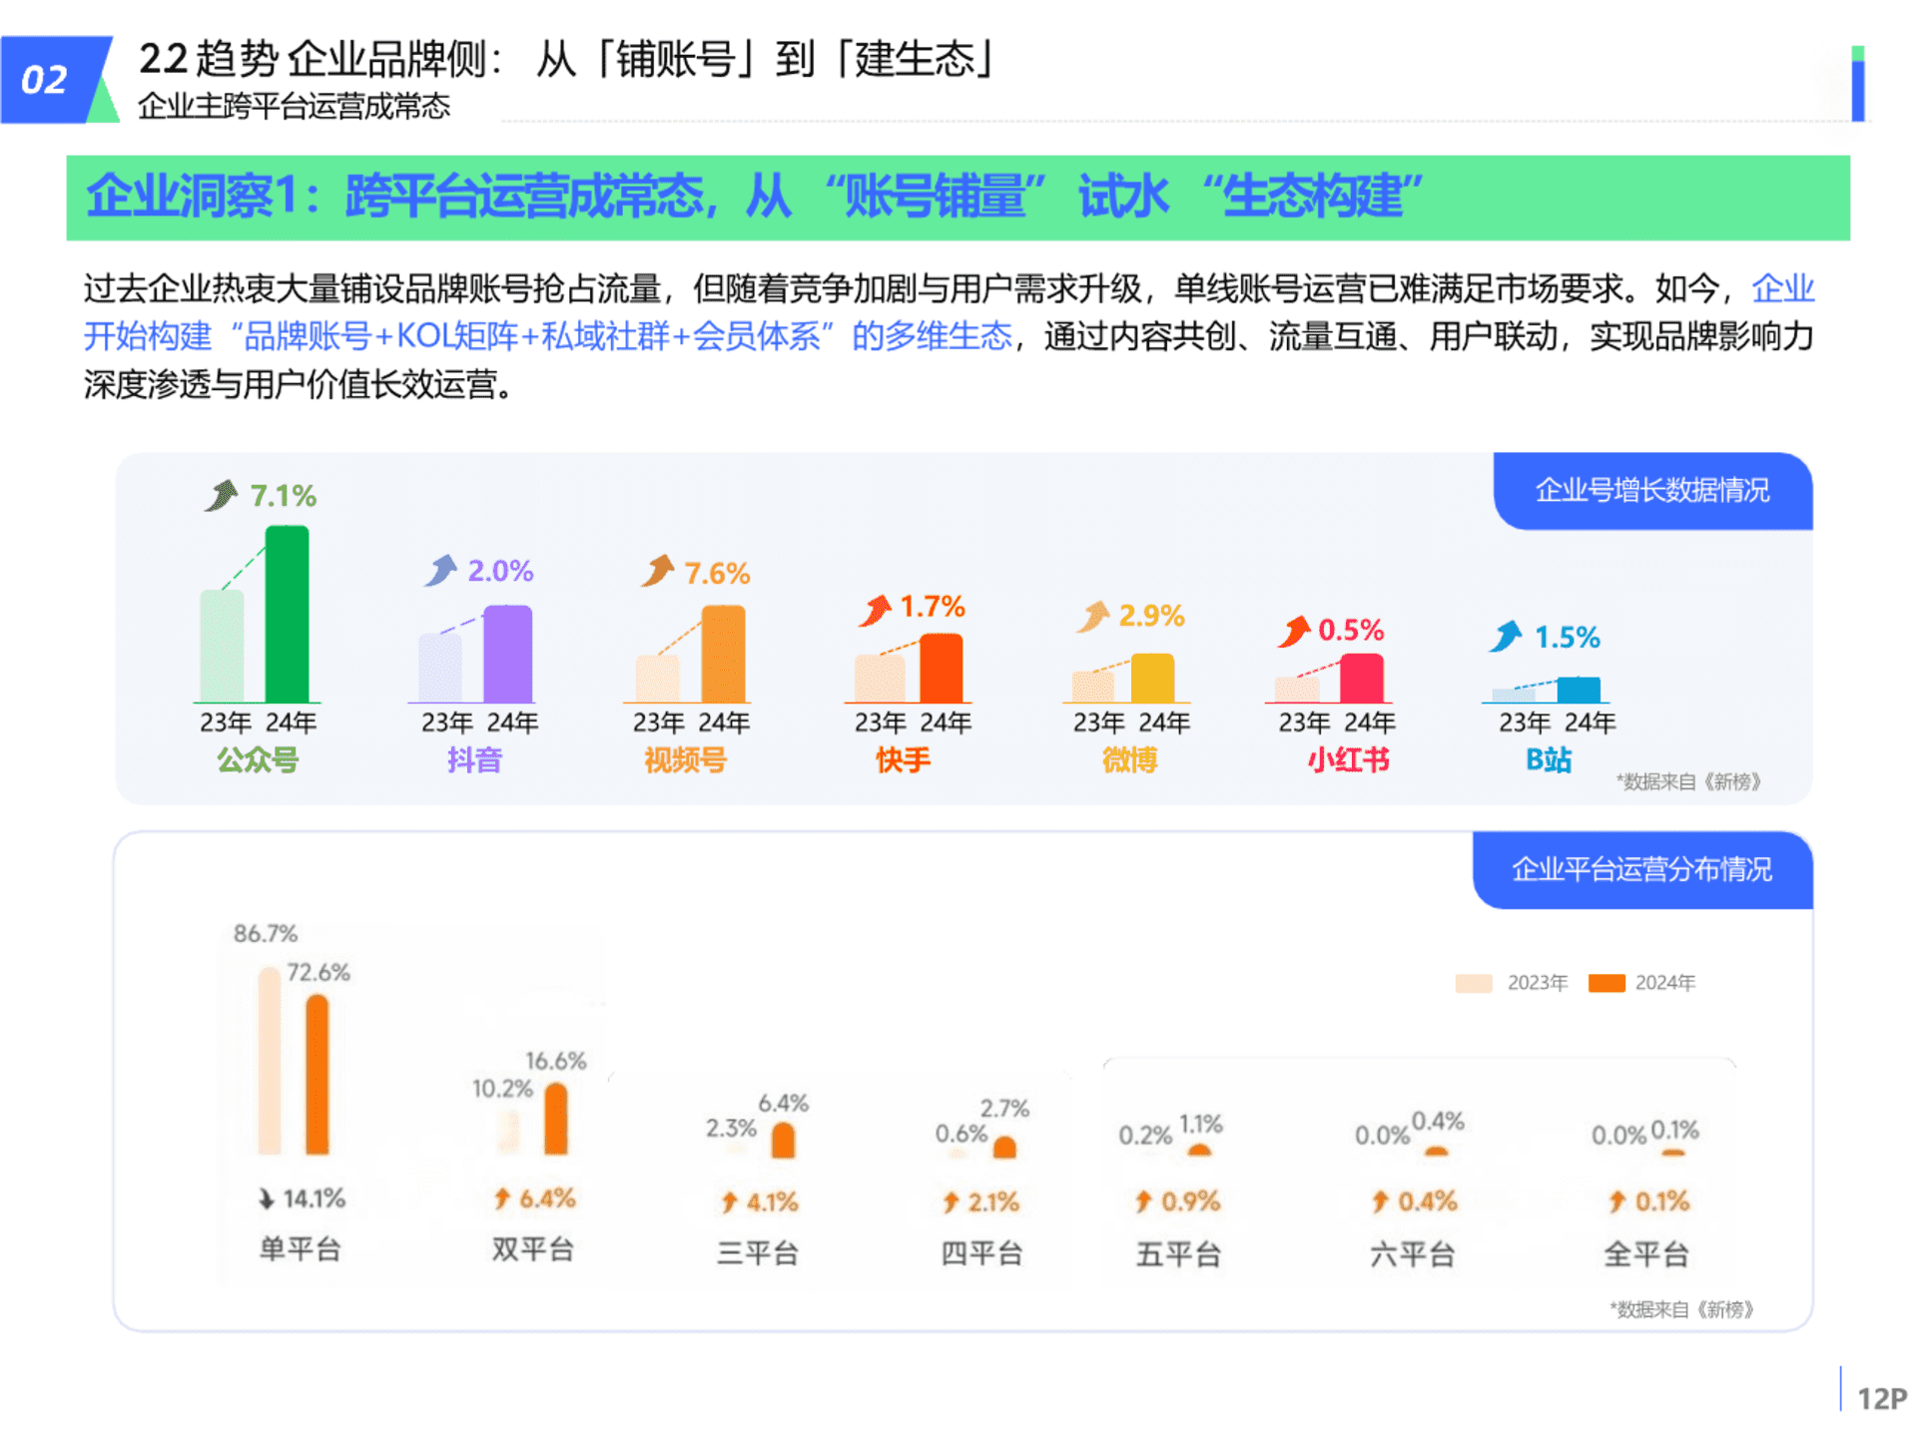This screenshot has width=1917, height=1437.
Task: Click the red arrow beside 0.5%
Action: tap(1295, 631)
